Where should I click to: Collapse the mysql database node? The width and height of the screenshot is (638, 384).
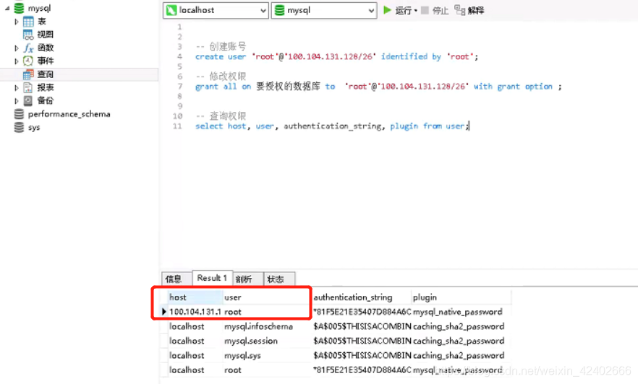click(x=7, y=8)
